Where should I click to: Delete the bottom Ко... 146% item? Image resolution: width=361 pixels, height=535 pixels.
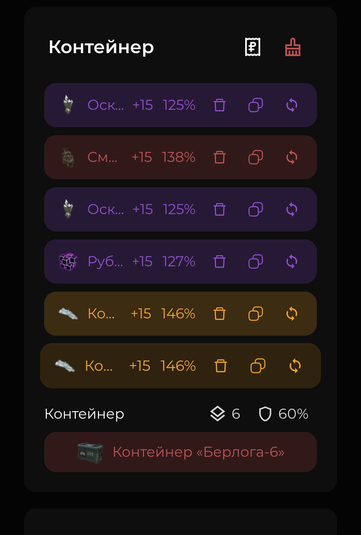coord(221,366)
